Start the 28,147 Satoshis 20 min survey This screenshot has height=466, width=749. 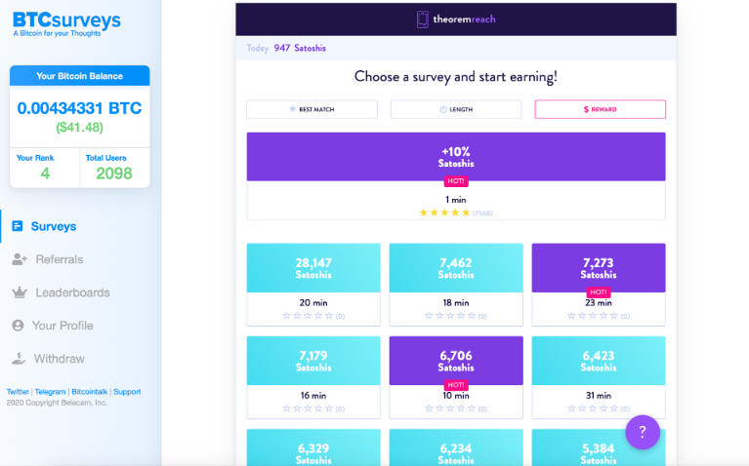(313, 285)
